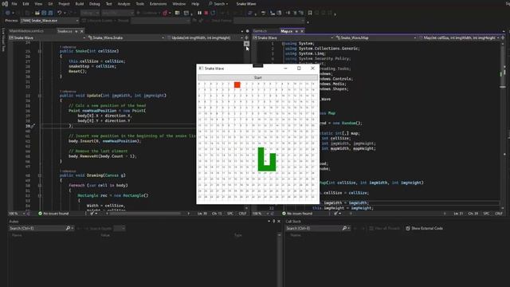Pin the Snake.cs tab
This screenshot has height=287, width=510.
[76, 31]
